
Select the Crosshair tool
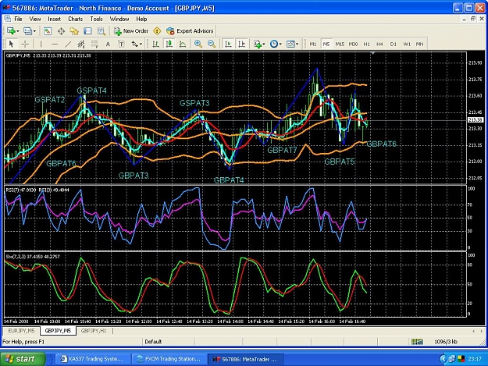click(x=25, y=44)
